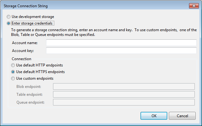This screenshot has width=202, height=126.
Task: Choose Enter storage credentials radio button
Action: 9,23
